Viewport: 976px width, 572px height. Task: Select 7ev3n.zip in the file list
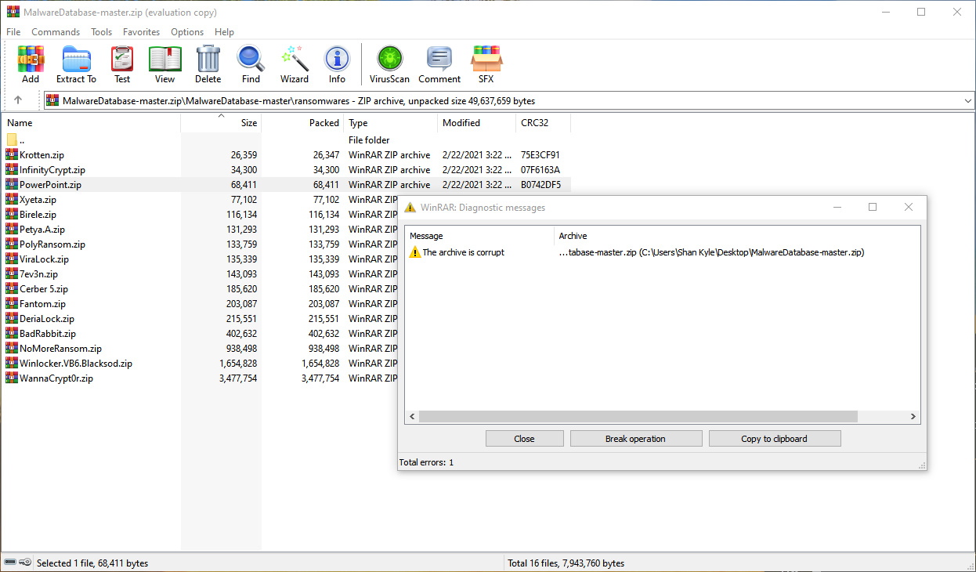[38, 274]
